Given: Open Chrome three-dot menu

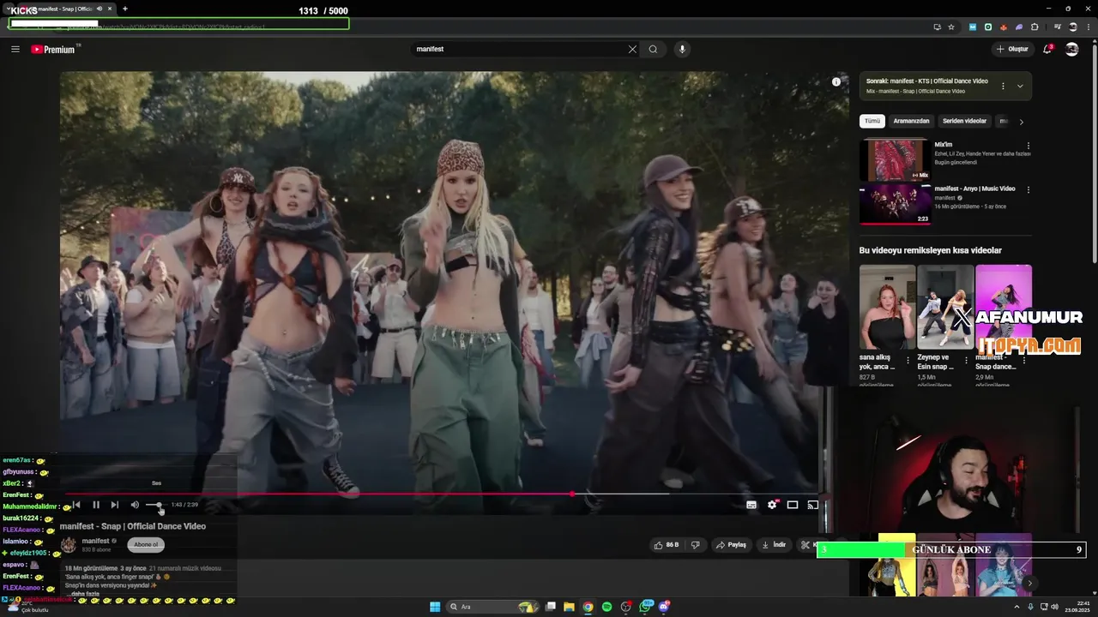Looking at the screenshot, I should 1088,27.
